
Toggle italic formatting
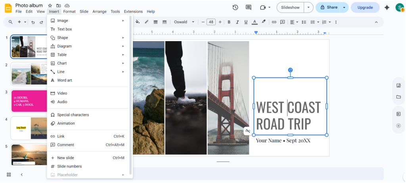237,22
